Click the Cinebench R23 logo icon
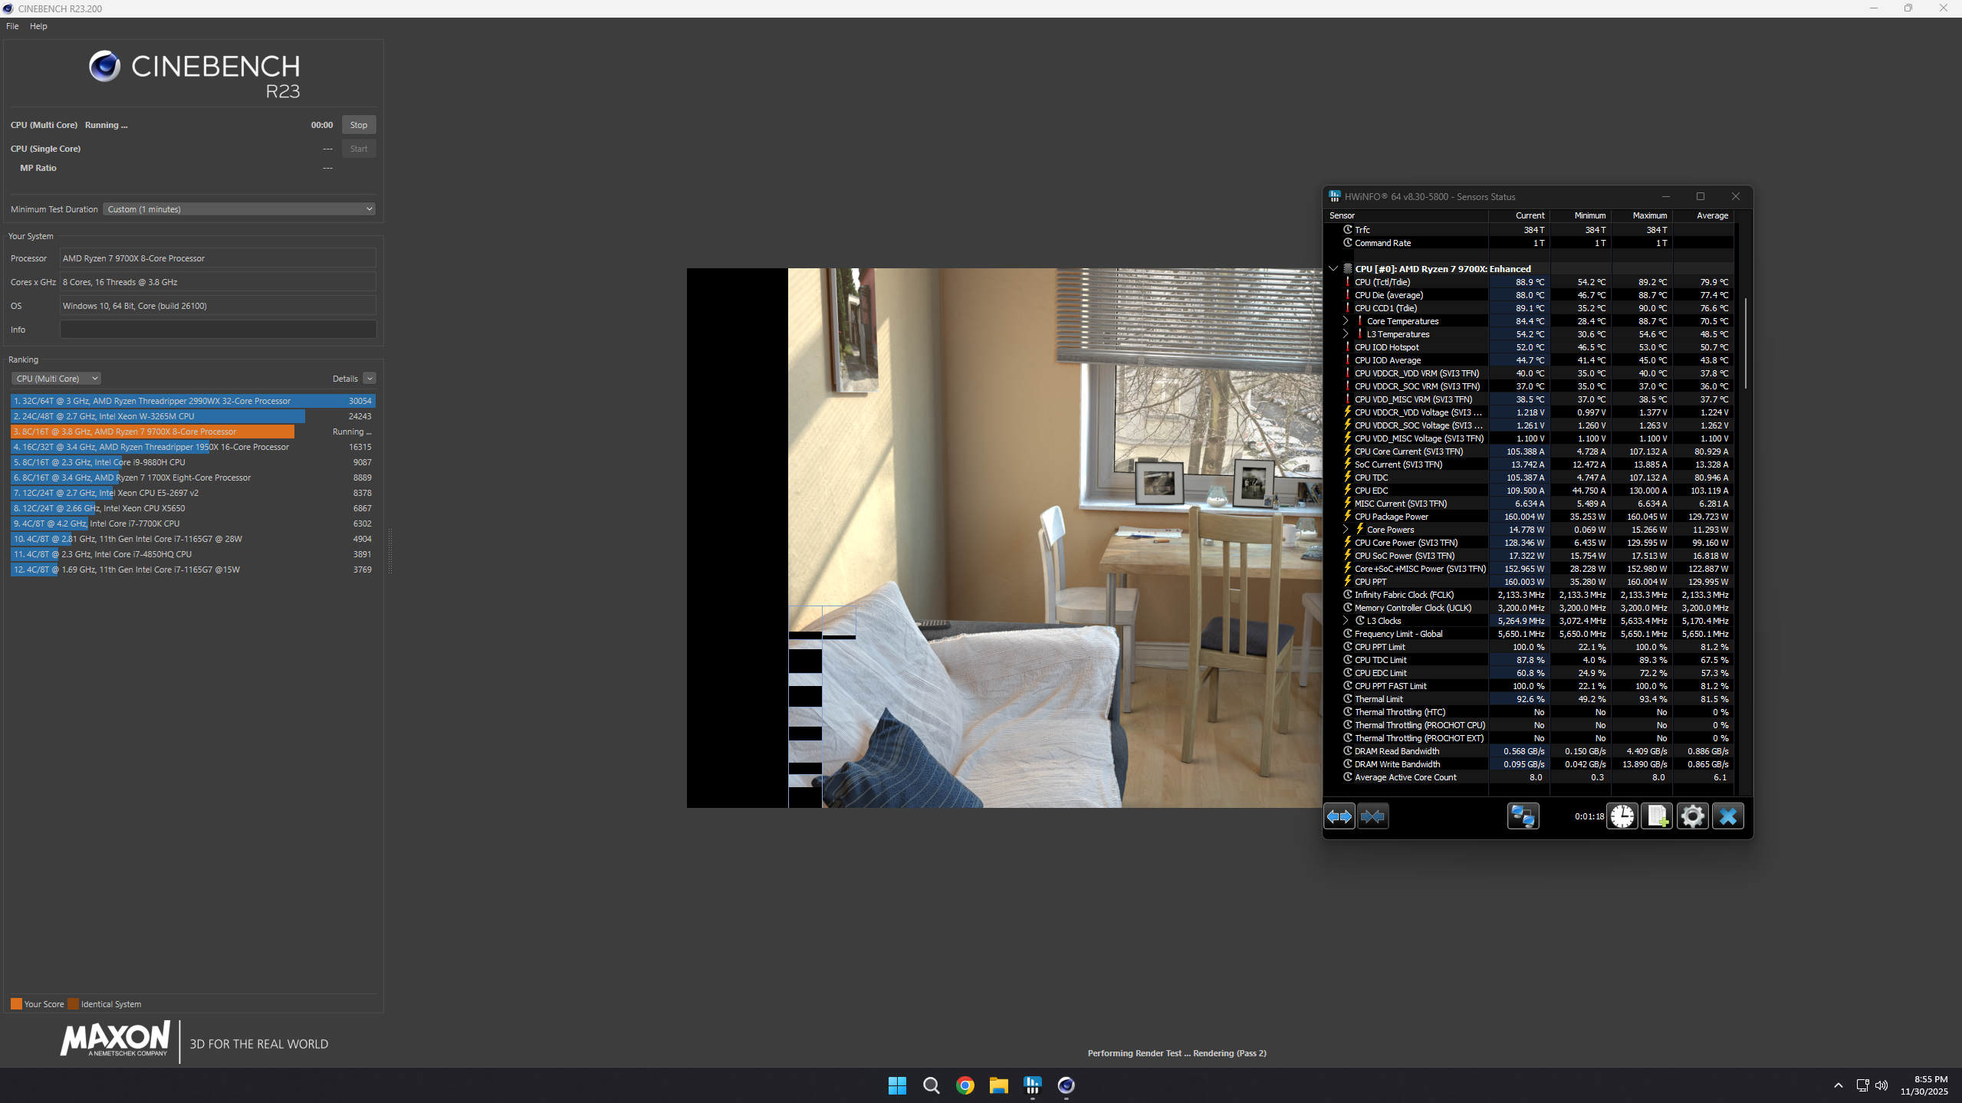Image resolution: width=1962 pixels, height=1103 pixels. click(104, 67)
